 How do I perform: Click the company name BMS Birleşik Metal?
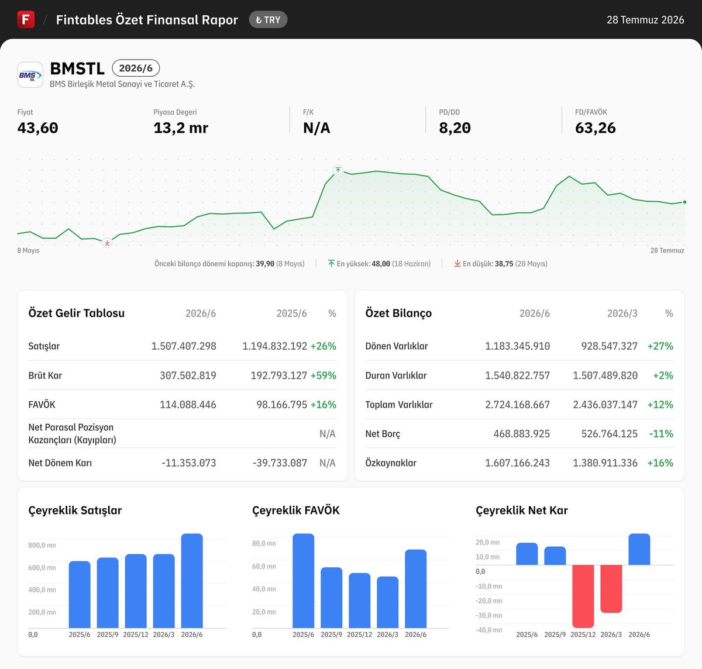pos(122,84)
